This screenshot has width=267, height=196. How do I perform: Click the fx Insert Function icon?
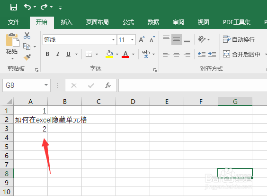[108, 85]
